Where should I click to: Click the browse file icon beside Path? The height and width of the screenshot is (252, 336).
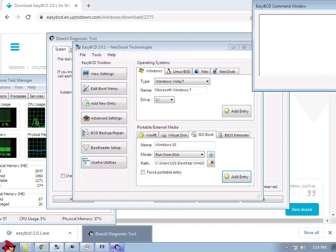[211, 163]
